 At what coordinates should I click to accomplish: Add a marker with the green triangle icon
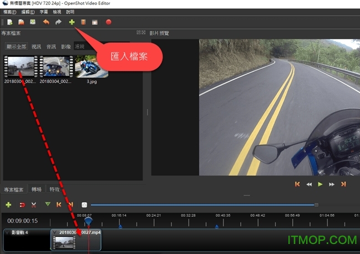(x=47, y=205)
